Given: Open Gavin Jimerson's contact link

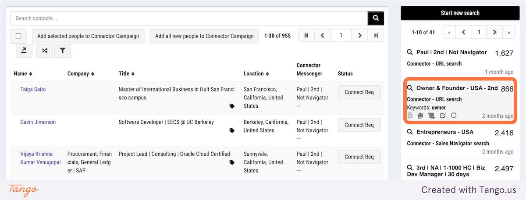Looking at the screenshot, I should pyautogui.click(x=38, y=122).
